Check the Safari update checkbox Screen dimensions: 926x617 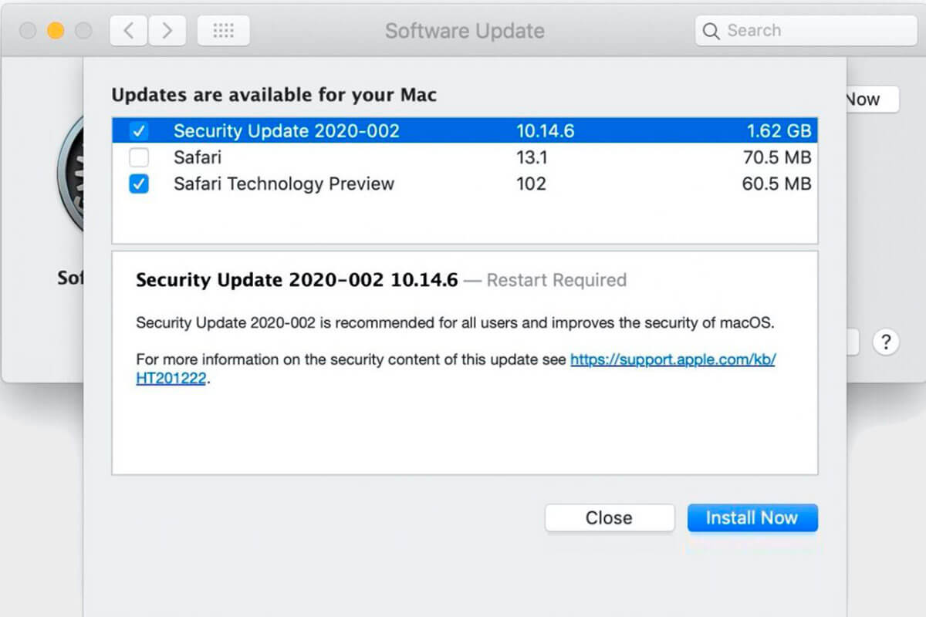point(139,158)
